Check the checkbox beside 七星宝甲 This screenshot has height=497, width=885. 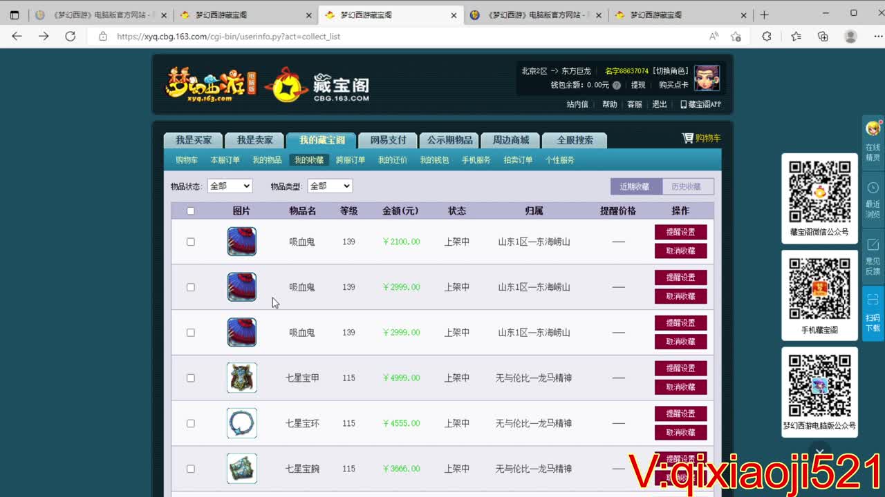(191, 378)
